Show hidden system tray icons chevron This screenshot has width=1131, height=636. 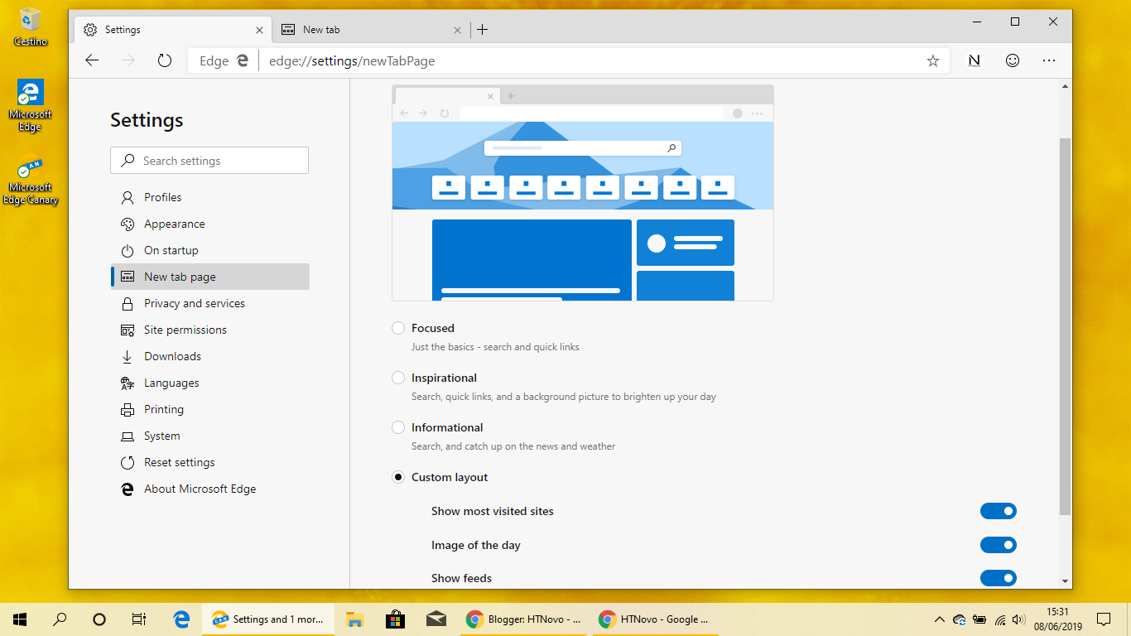pos(939,619)
